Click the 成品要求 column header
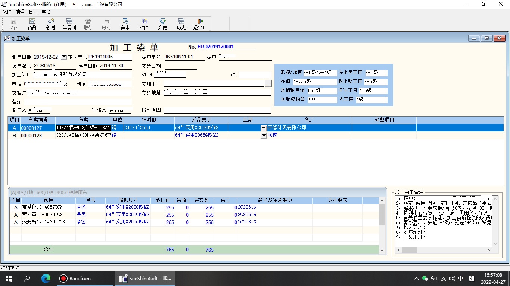The width and height of the screenshot is (510, 286). (202, 120)
